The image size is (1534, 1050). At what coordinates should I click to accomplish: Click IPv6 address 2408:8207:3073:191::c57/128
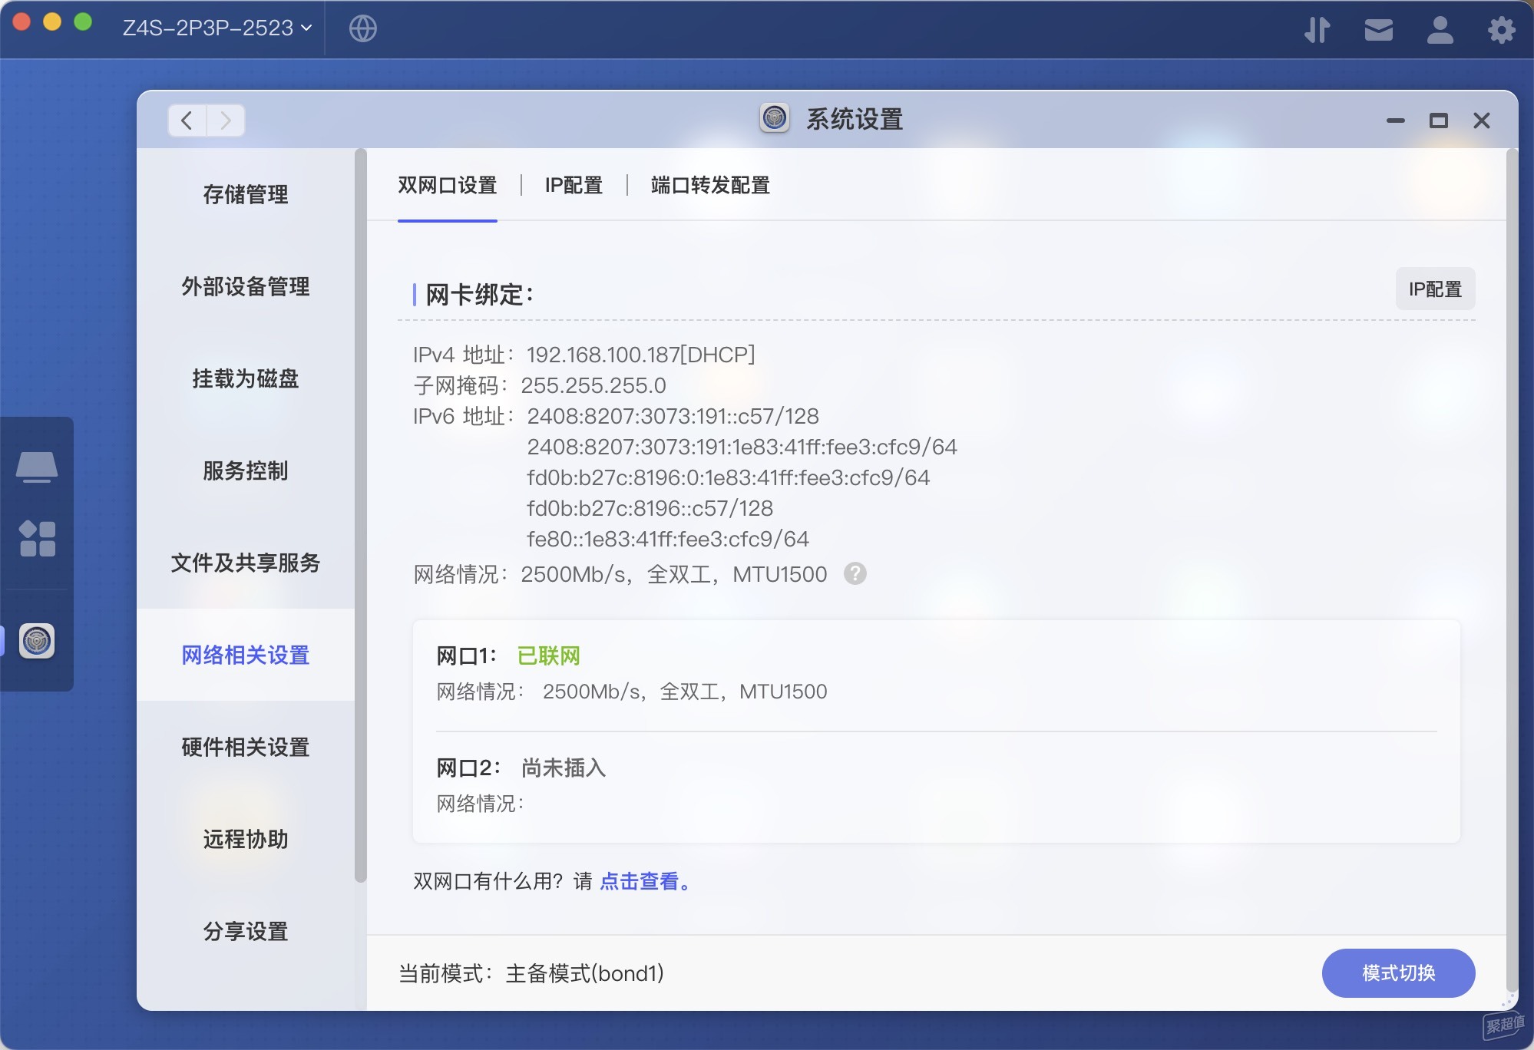(x=673, y=416)
